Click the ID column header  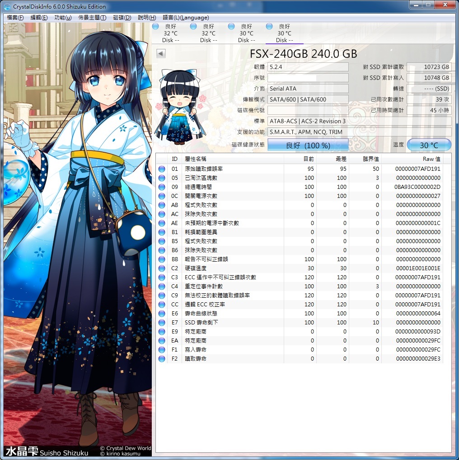coord(174,159)
